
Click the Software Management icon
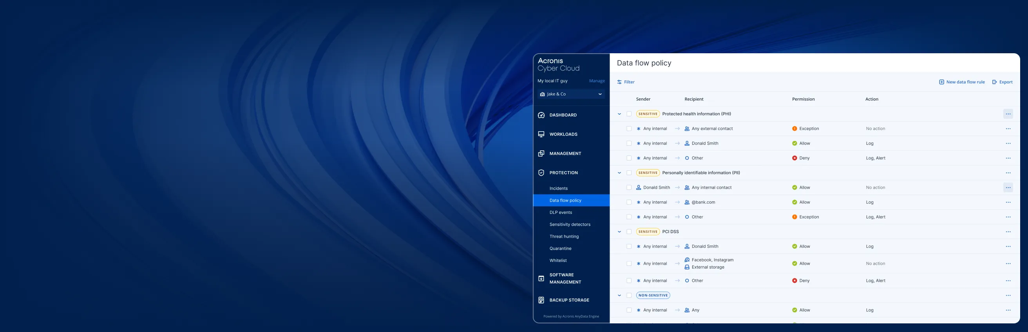click(x=541, y=278)
